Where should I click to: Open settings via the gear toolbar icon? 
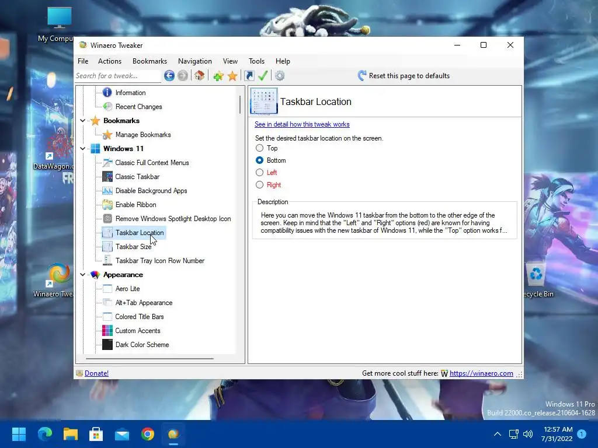pyautogui.click(x=280, y=76)
